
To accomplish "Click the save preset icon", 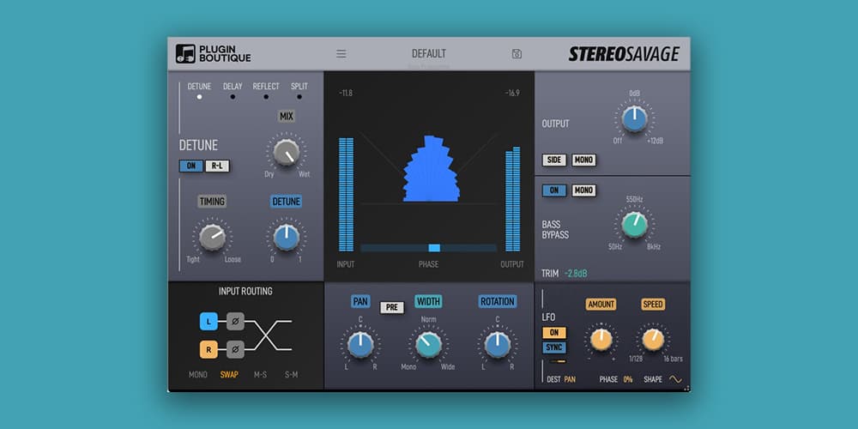I will [517, 53].
